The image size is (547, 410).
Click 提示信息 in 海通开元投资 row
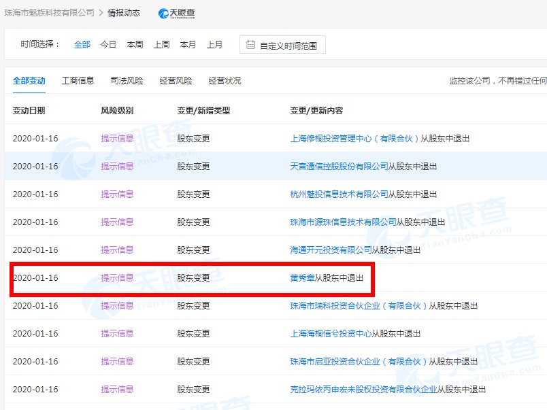117,250
